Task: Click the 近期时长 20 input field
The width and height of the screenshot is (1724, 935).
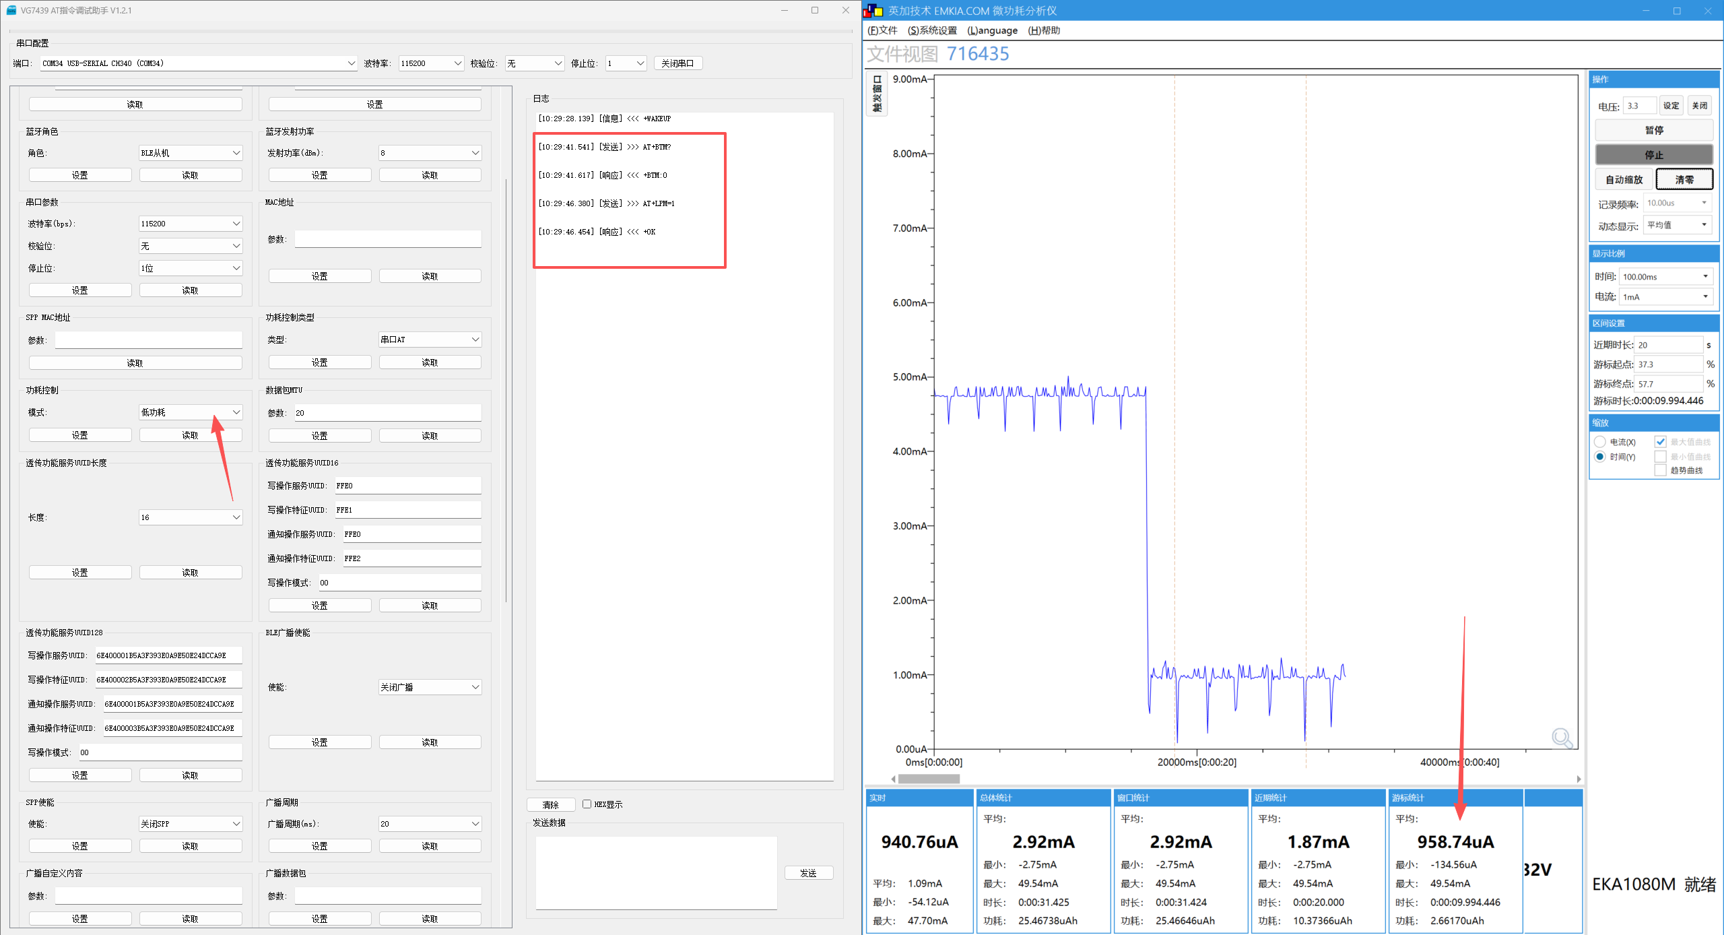Action: pyautogui.click(x=1669, y=345)
